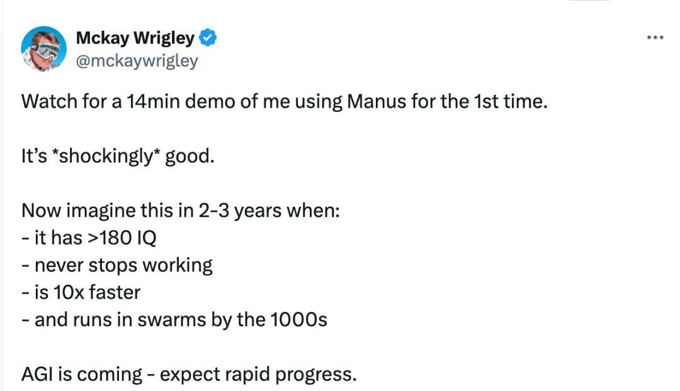
Task: Open the more options three-dot menu
Action: 655,38
